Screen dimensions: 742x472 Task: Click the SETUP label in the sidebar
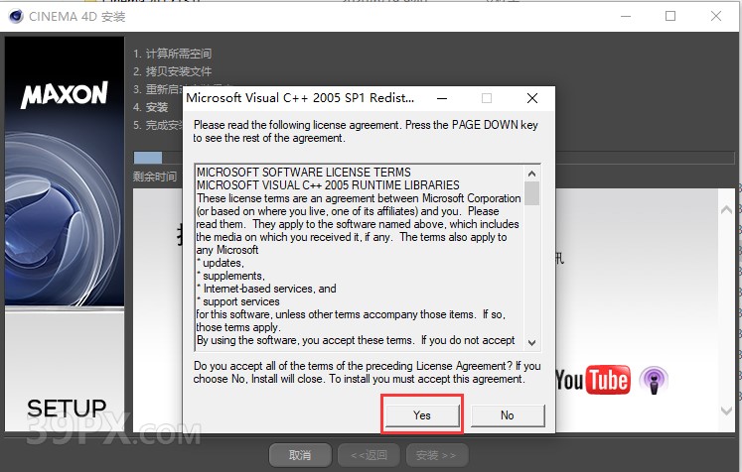[x=67, y=408]
